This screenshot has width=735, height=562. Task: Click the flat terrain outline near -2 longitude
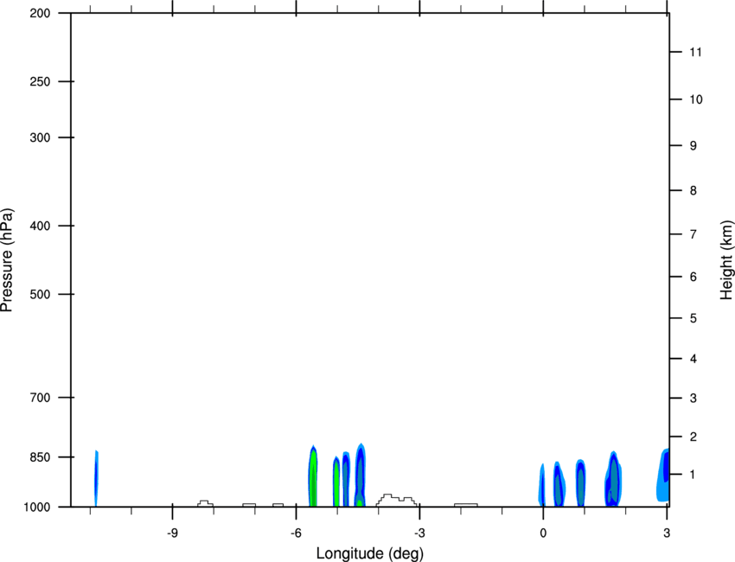coord(466,505)
